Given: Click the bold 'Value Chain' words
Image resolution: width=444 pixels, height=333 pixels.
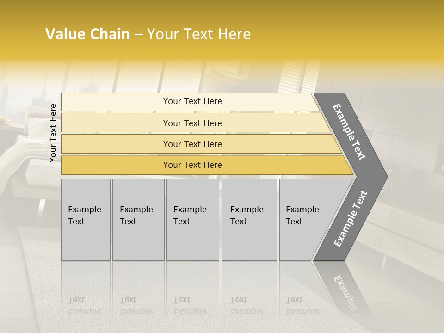Looking at the screenshot, I should click(x=87, y=34).
